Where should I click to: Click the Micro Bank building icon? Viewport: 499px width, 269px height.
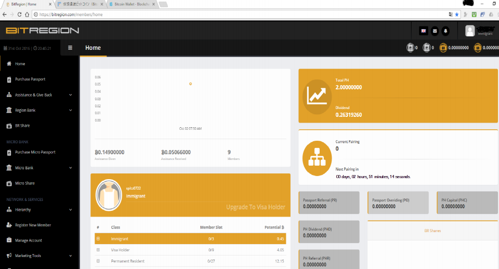point(9,168)
